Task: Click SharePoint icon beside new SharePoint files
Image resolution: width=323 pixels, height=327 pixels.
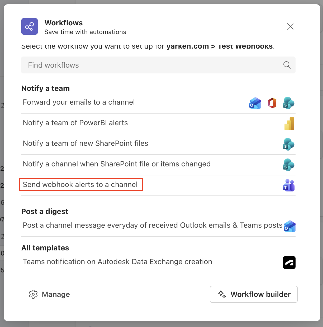Action: pyautogui.click(x=289, y=144)
